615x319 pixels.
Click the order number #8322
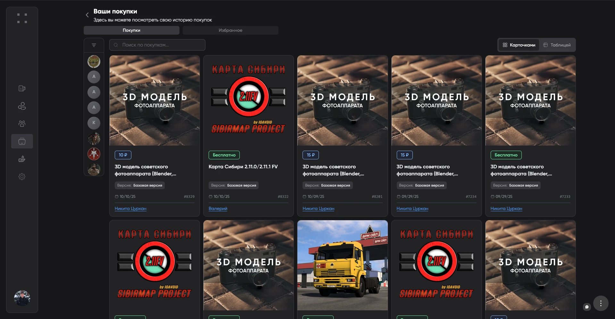point(283,197)
